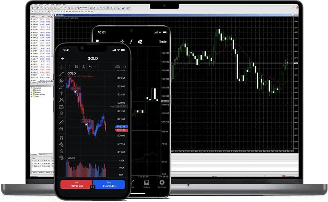The width and height of the screenshot is (328, 202).
Task: Click the zoom-in magnifier tool
Action: 62,129
